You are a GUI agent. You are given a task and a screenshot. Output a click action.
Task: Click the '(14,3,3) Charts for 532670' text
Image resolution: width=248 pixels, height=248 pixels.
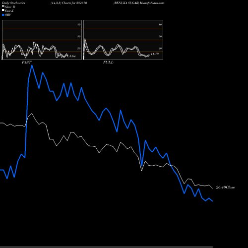pos(69,3)
